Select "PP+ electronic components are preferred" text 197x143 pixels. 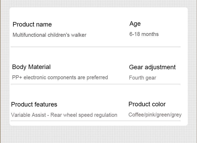pyautogui.click(x=60, y=77)
